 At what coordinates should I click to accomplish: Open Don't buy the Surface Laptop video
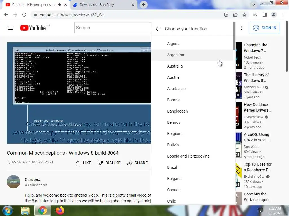point(257,197)
